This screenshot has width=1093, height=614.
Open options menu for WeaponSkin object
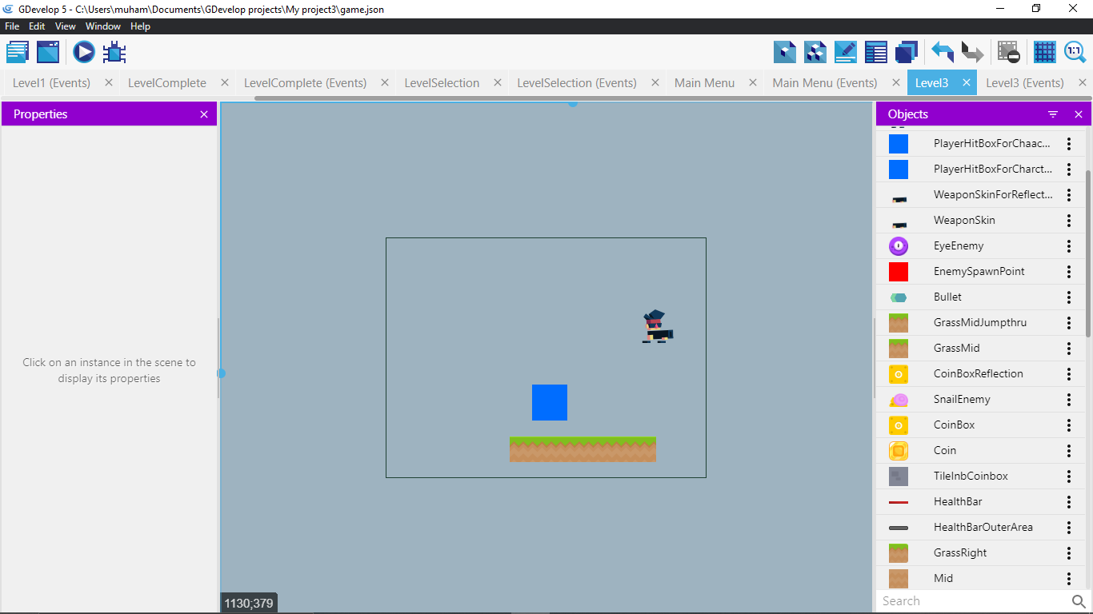1069,221
